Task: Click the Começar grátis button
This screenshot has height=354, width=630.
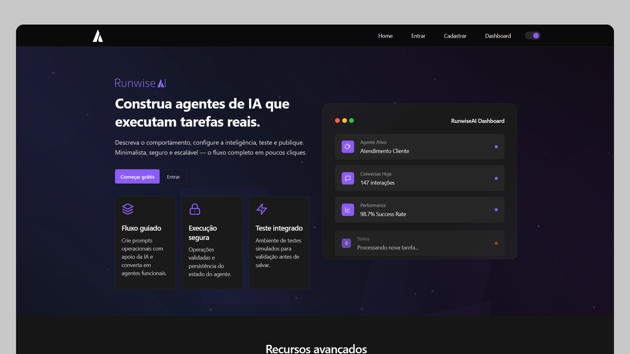Action: (x=137, y=176)
